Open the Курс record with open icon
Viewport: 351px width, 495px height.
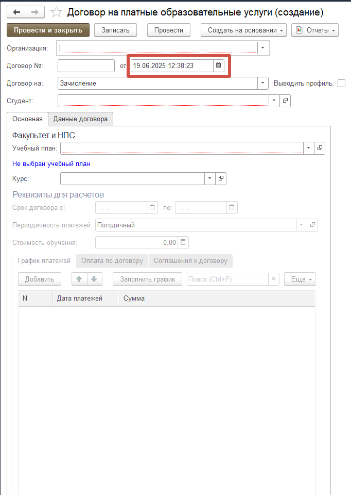point(221,178)
